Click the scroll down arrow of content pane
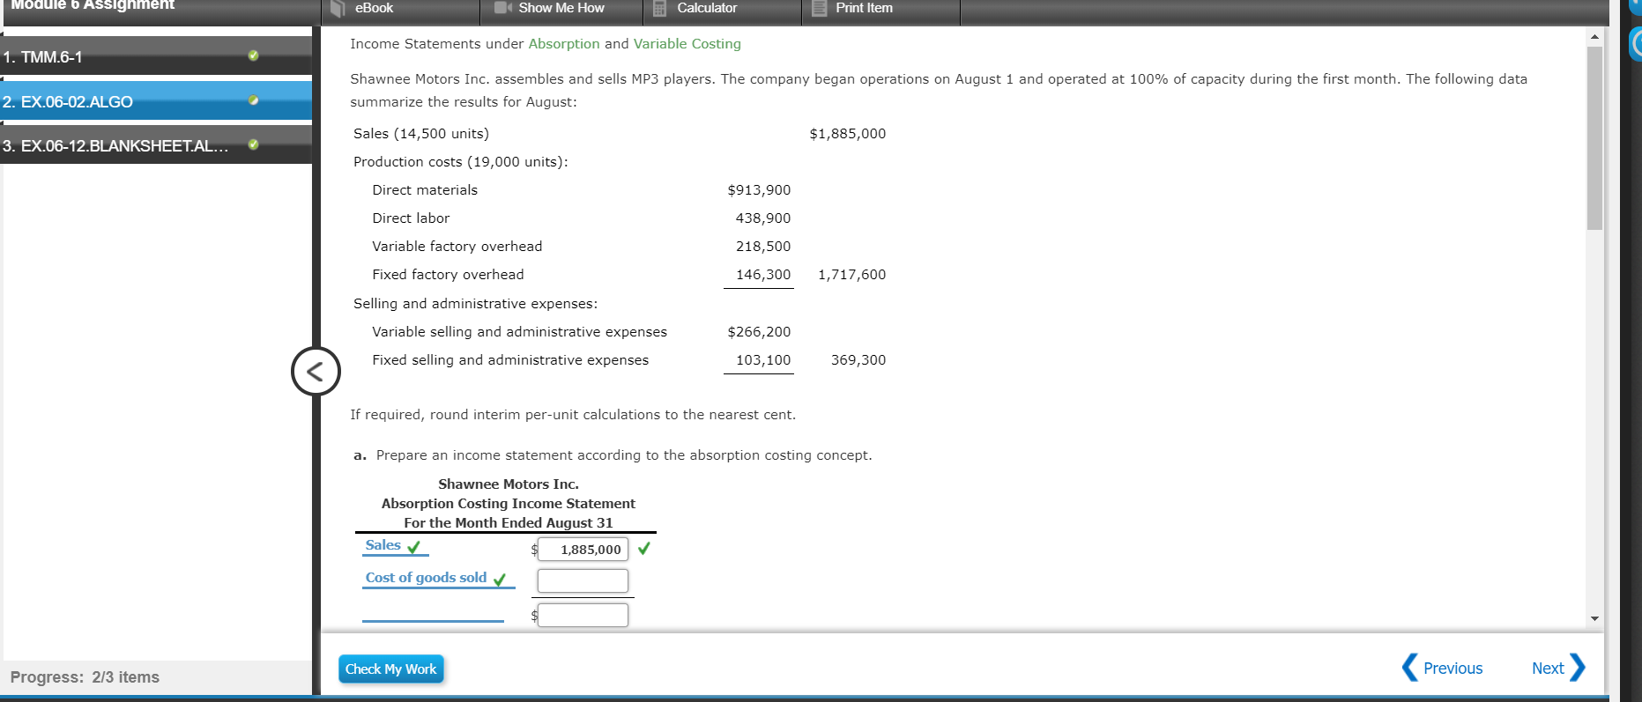The height and width of the screenshot is (702, 1642). point(1594,619)
